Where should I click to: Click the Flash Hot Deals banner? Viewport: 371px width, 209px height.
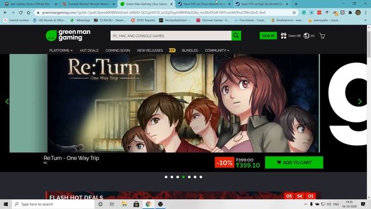click(183, 196)
